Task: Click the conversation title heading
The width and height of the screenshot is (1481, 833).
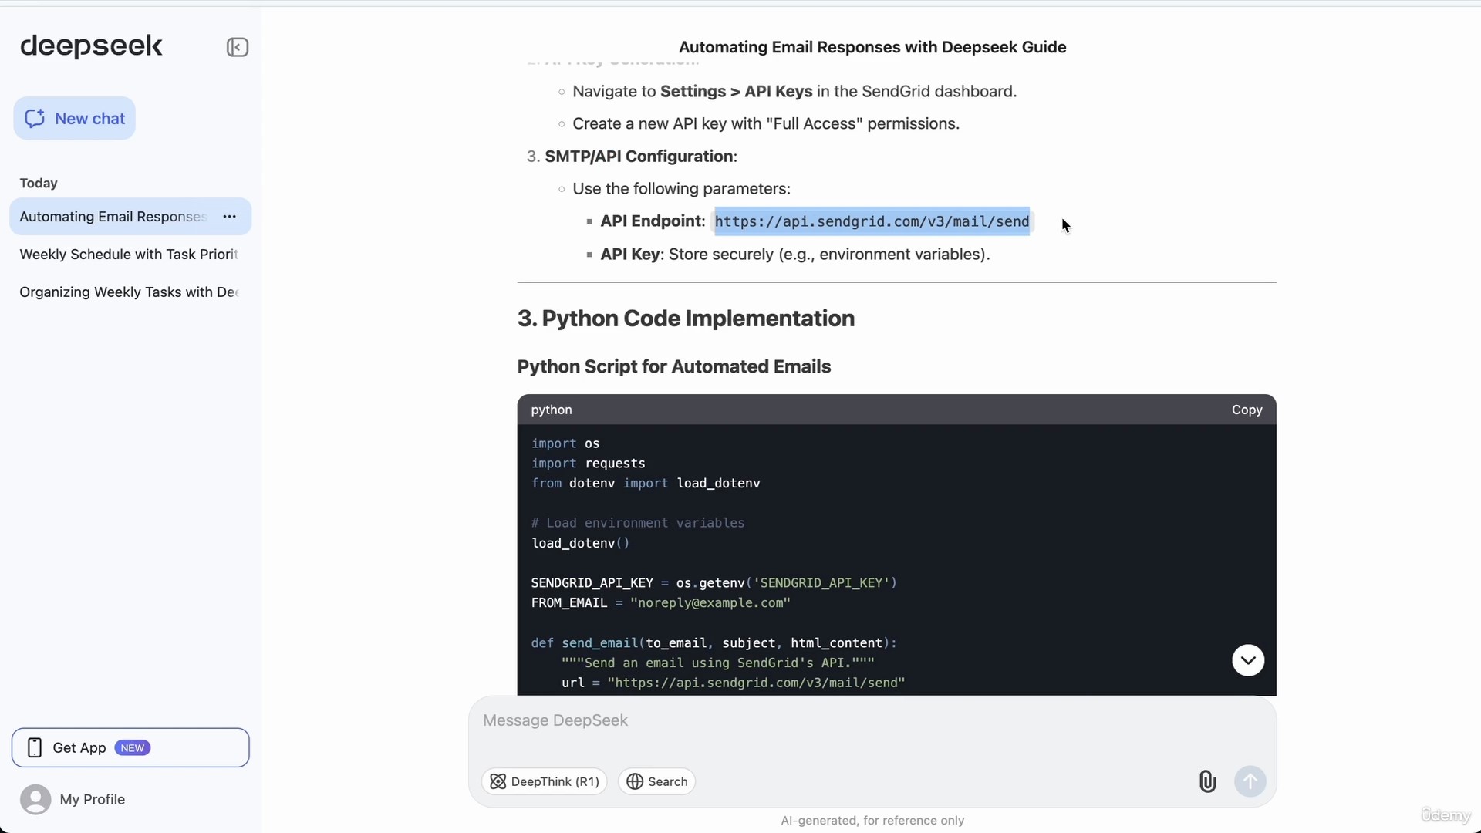Action: tap(872, 47)
